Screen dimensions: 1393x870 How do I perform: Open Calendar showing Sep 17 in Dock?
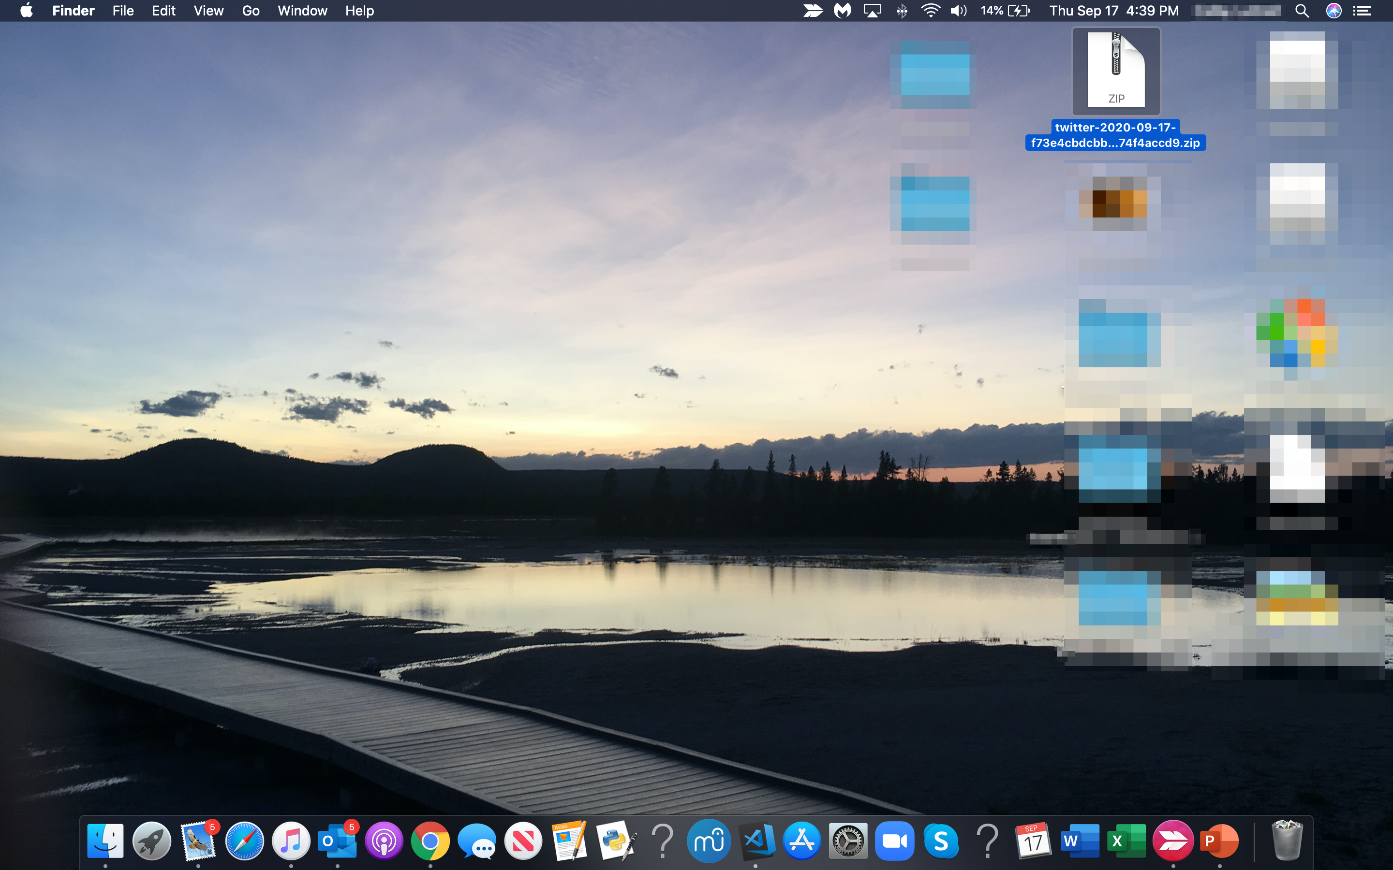coord(1034,841)
